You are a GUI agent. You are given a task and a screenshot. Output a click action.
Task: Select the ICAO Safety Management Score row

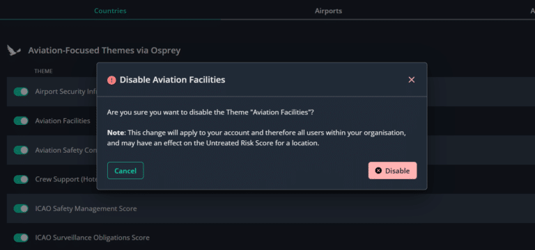(x=271, y=208)
